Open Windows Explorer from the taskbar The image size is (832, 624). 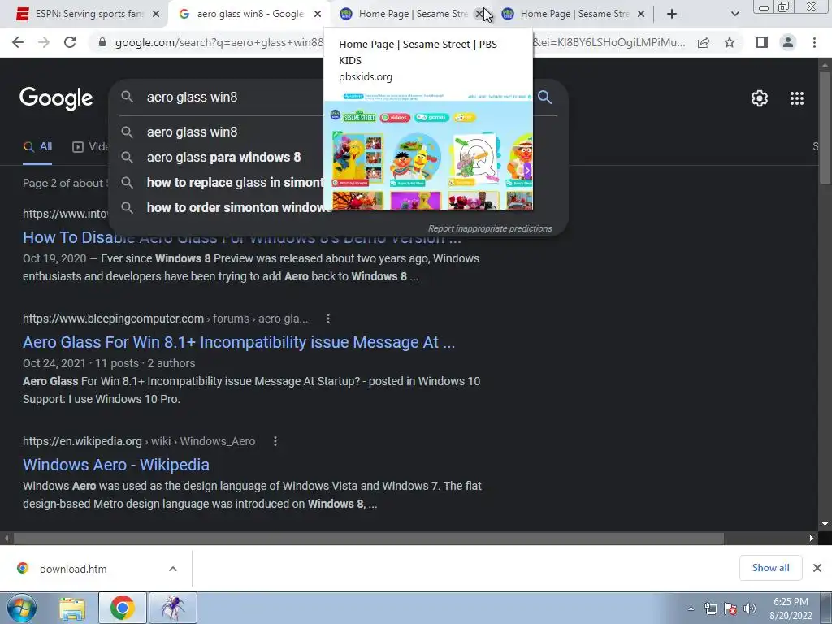pos(72,609)
